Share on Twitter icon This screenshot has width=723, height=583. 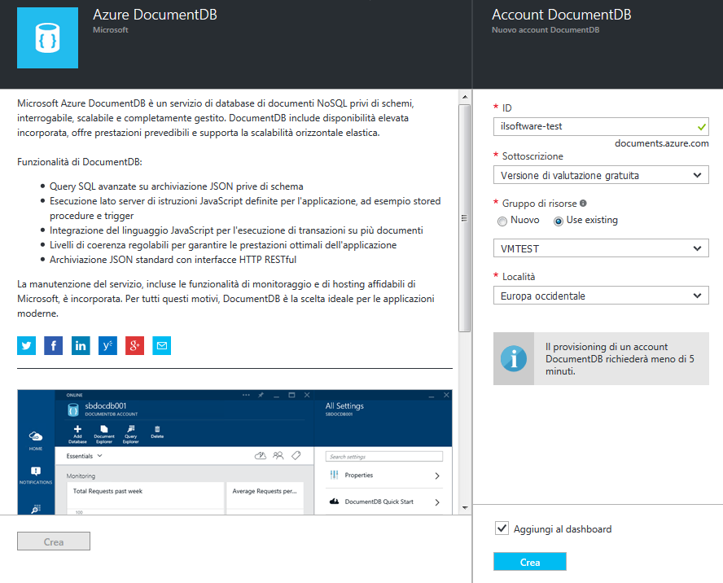point(26,345)
